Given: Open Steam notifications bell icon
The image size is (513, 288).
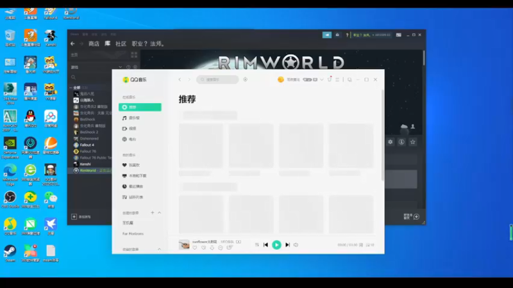Looking at the screenshot, I should [337, 35].
